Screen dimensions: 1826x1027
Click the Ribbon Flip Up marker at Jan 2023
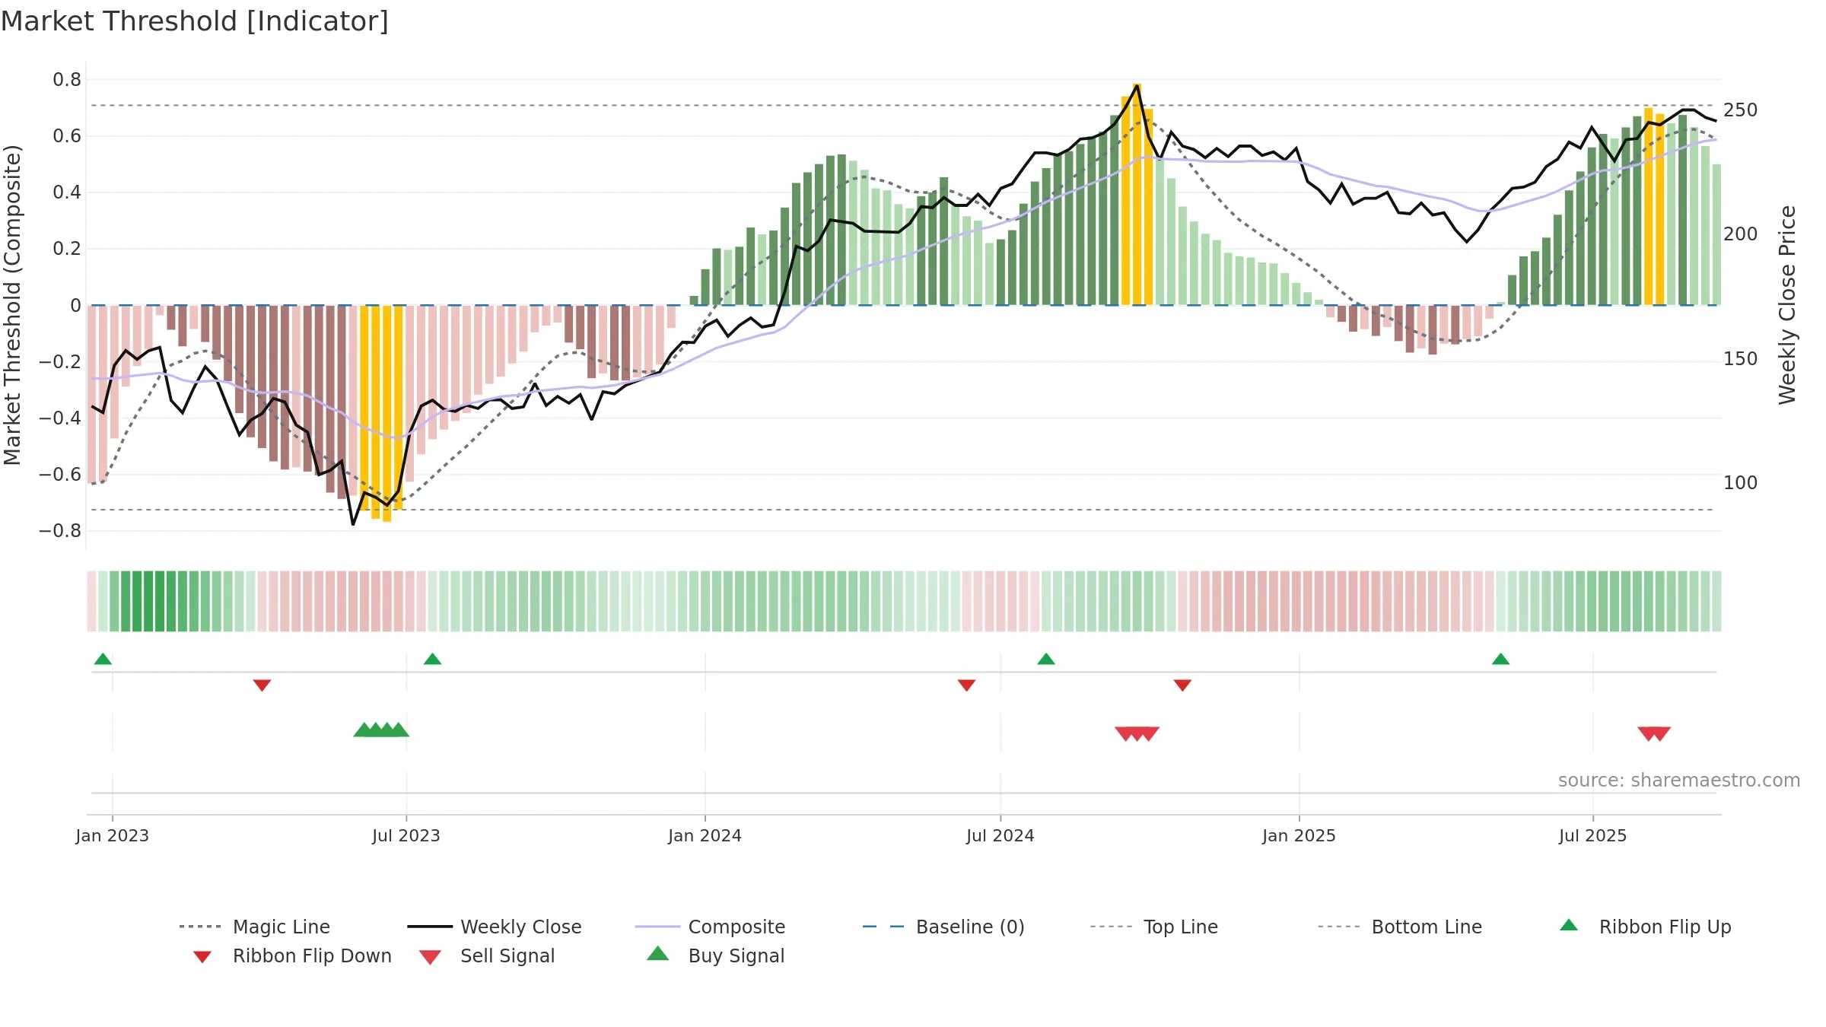[103, 659]
